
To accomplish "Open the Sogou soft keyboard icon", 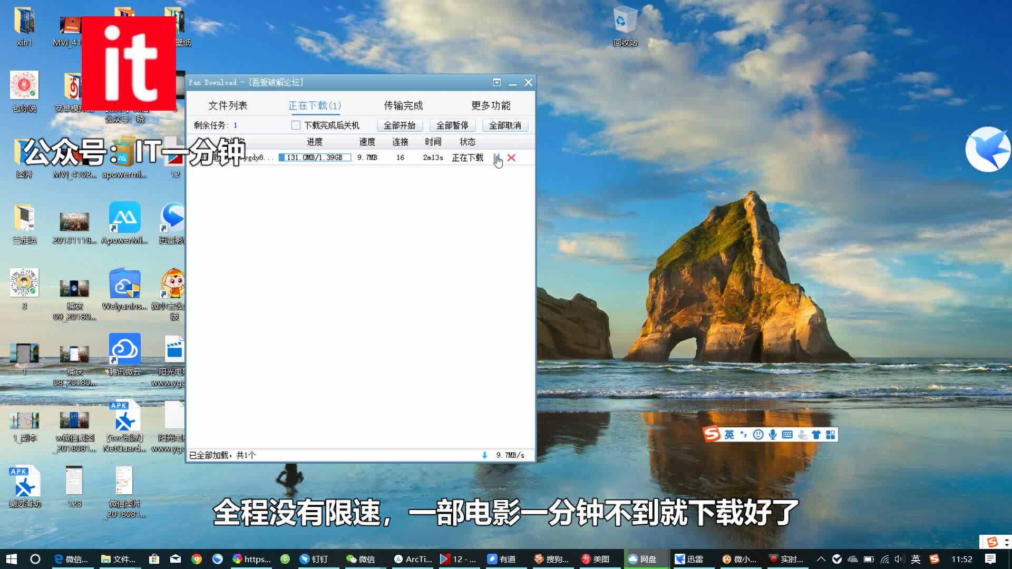I will pyautogui.click(x=787, y=435).
